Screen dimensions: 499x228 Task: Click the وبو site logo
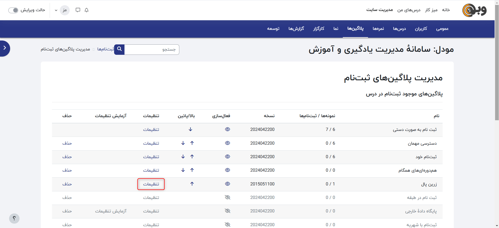coord(475,10)
